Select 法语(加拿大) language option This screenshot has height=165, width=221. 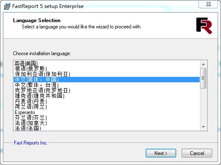point(107,123)
